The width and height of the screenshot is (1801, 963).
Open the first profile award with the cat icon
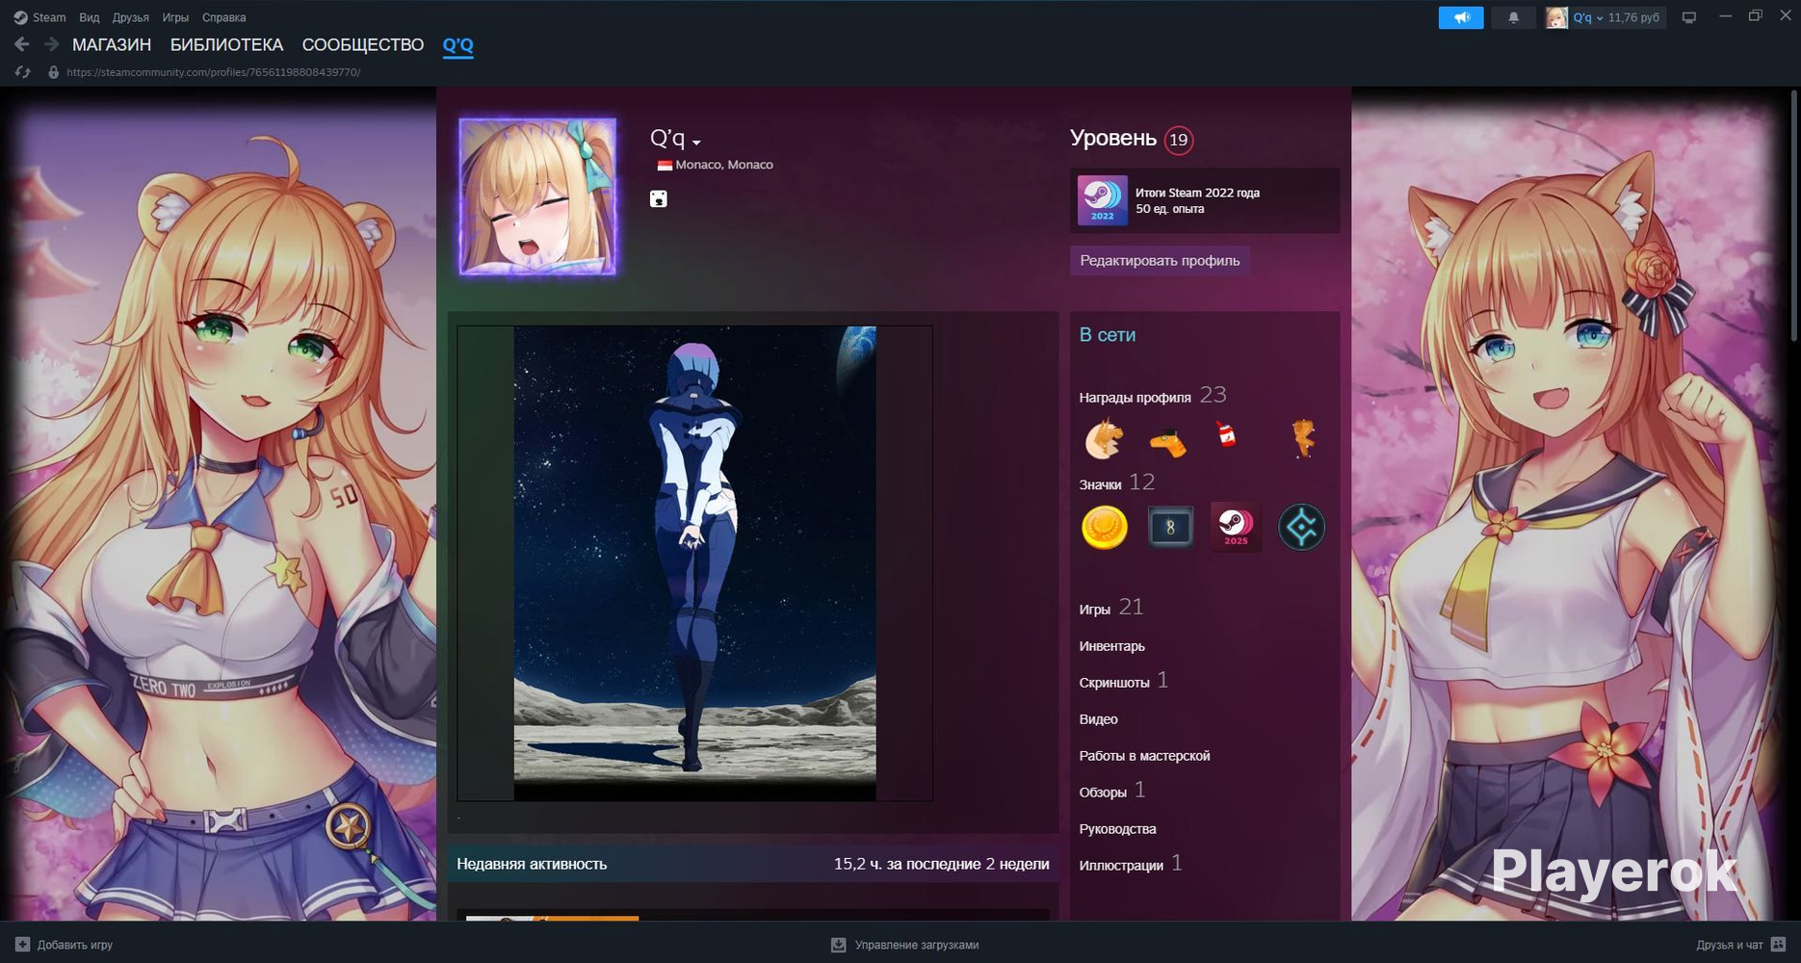tap(1104, 439)
